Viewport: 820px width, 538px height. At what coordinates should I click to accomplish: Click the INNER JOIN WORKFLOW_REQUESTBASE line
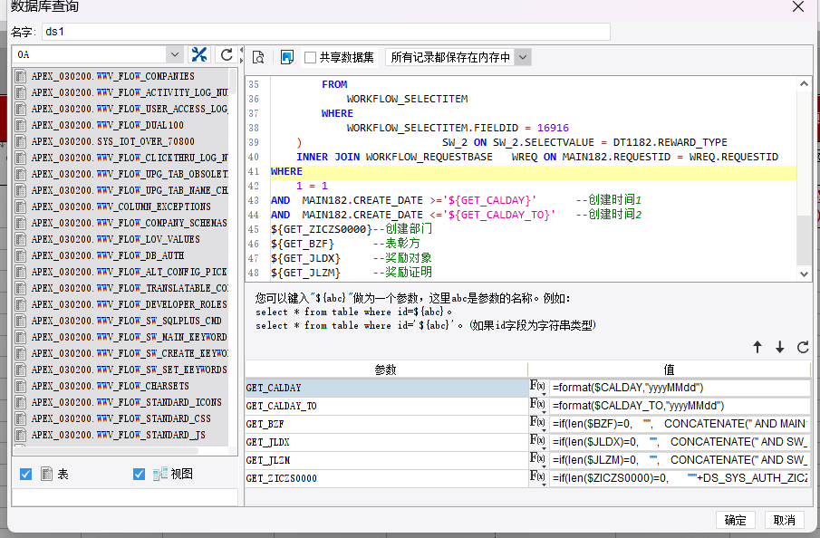click(537, 157)
